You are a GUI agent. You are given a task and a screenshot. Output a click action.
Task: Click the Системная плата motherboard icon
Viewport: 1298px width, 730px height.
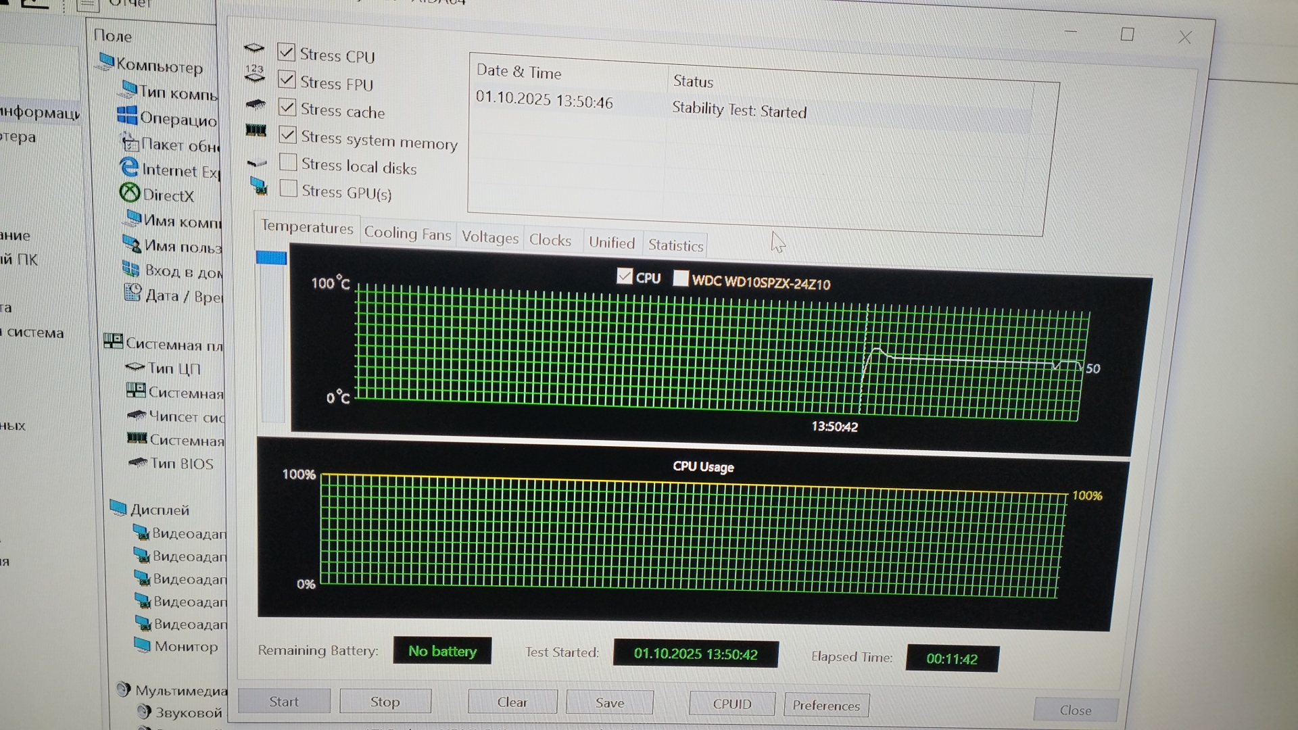112,340
